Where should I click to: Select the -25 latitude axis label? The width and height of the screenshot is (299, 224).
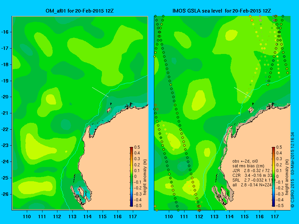tap(4, 178)
